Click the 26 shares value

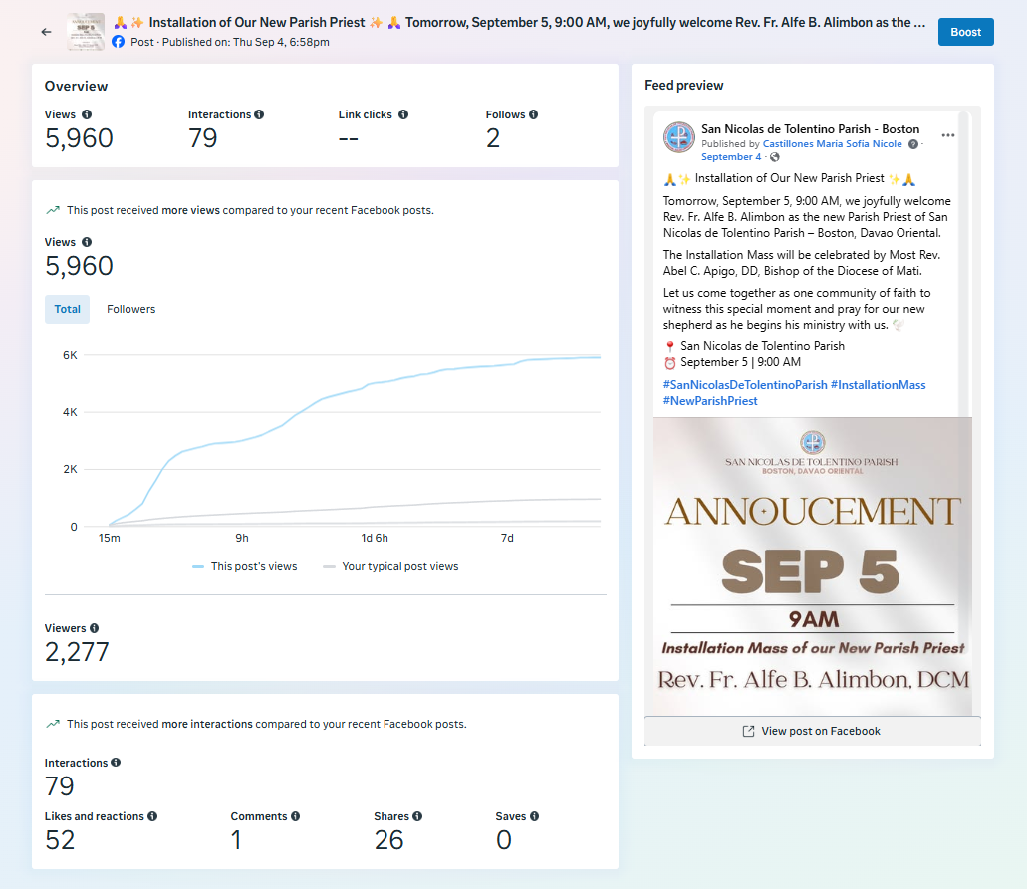(x=388, y=840)
